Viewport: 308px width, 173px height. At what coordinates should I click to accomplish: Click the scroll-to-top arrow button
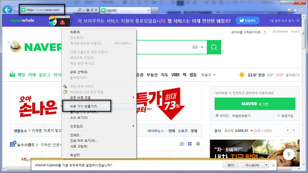[289, 154]
